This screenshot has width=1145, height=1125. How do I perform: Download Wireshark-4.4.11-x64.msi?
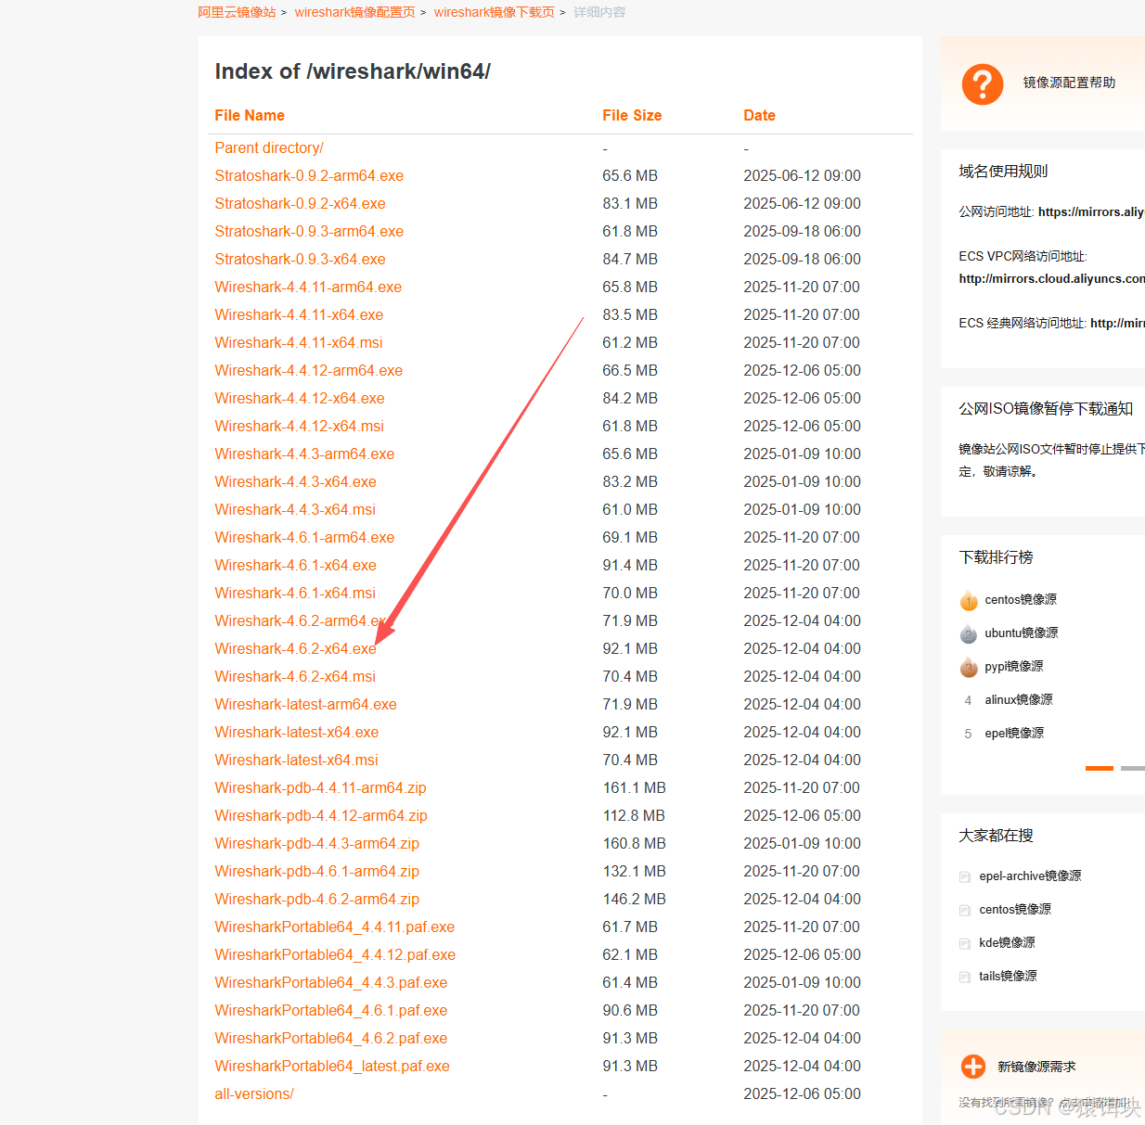299,342
